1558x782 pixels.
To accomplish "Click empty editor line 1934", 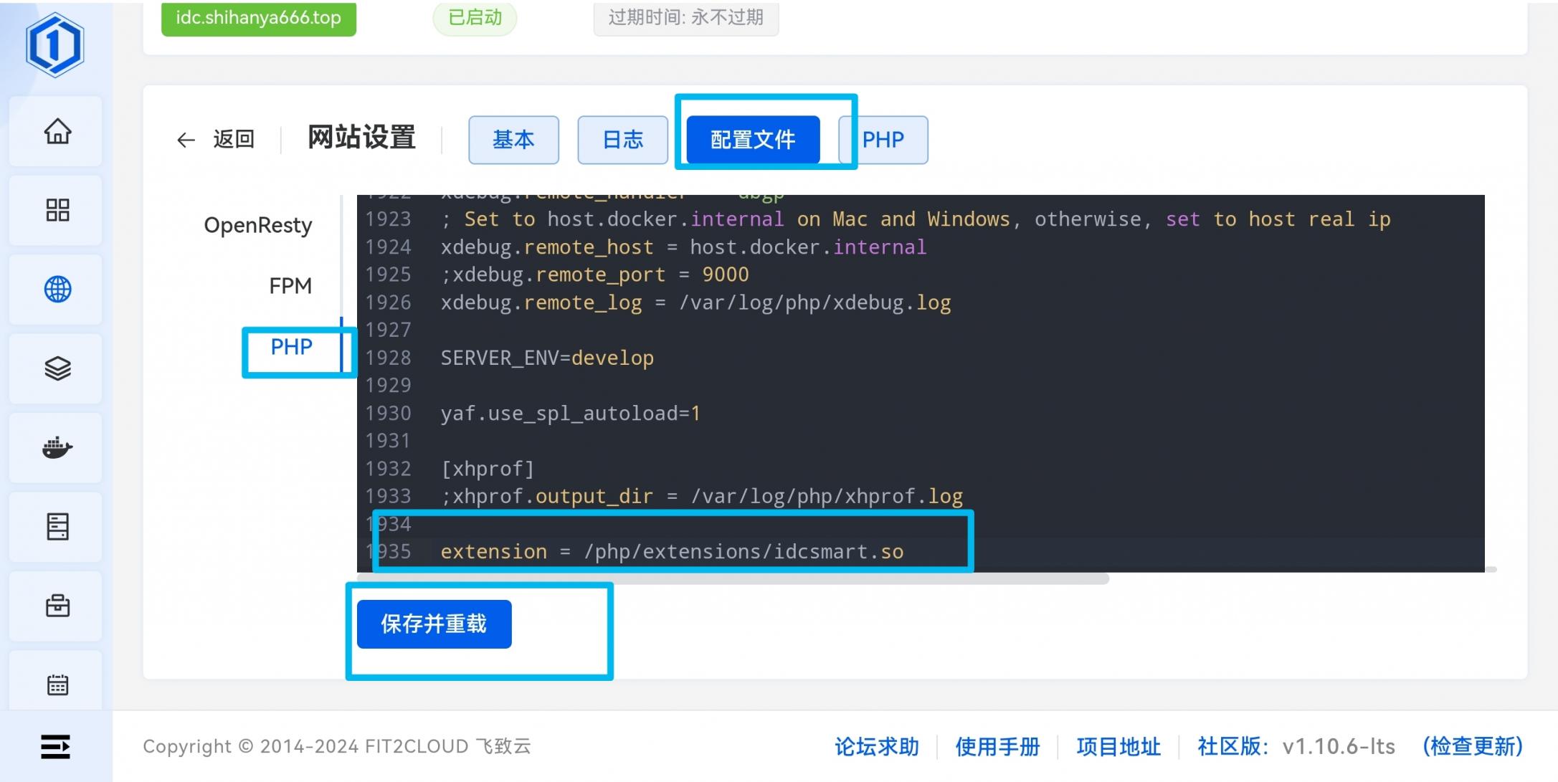I will tap(921, 524).
